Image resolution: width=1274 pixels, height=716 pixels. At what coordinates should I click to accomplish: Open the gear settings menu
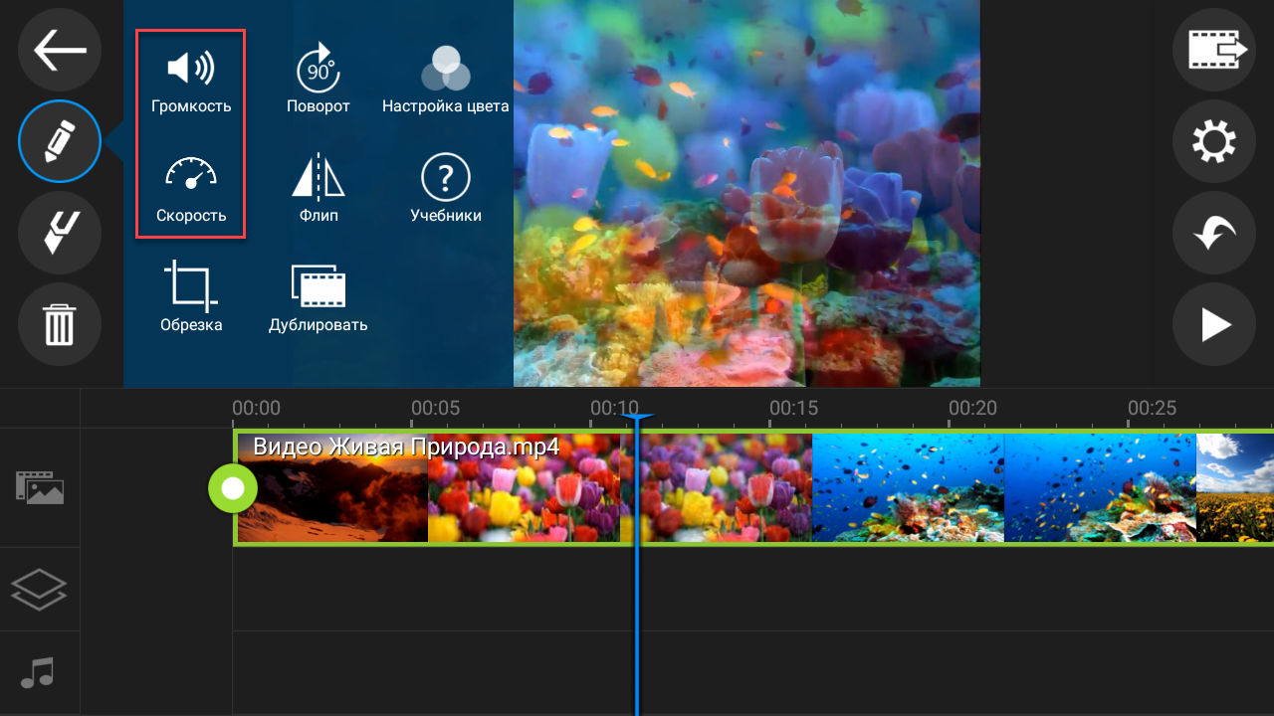[x=1213, y=142]
